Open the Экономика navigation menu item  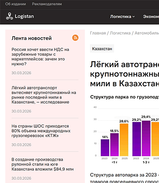coord(151,17)
